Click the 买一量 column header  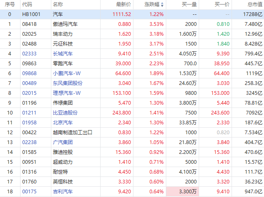point(189,5)
